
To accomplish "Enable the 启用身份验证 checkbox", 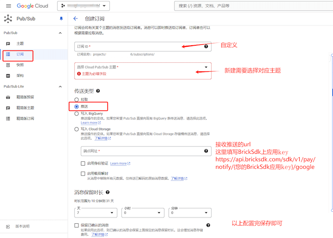I will [x=83, y=163].
